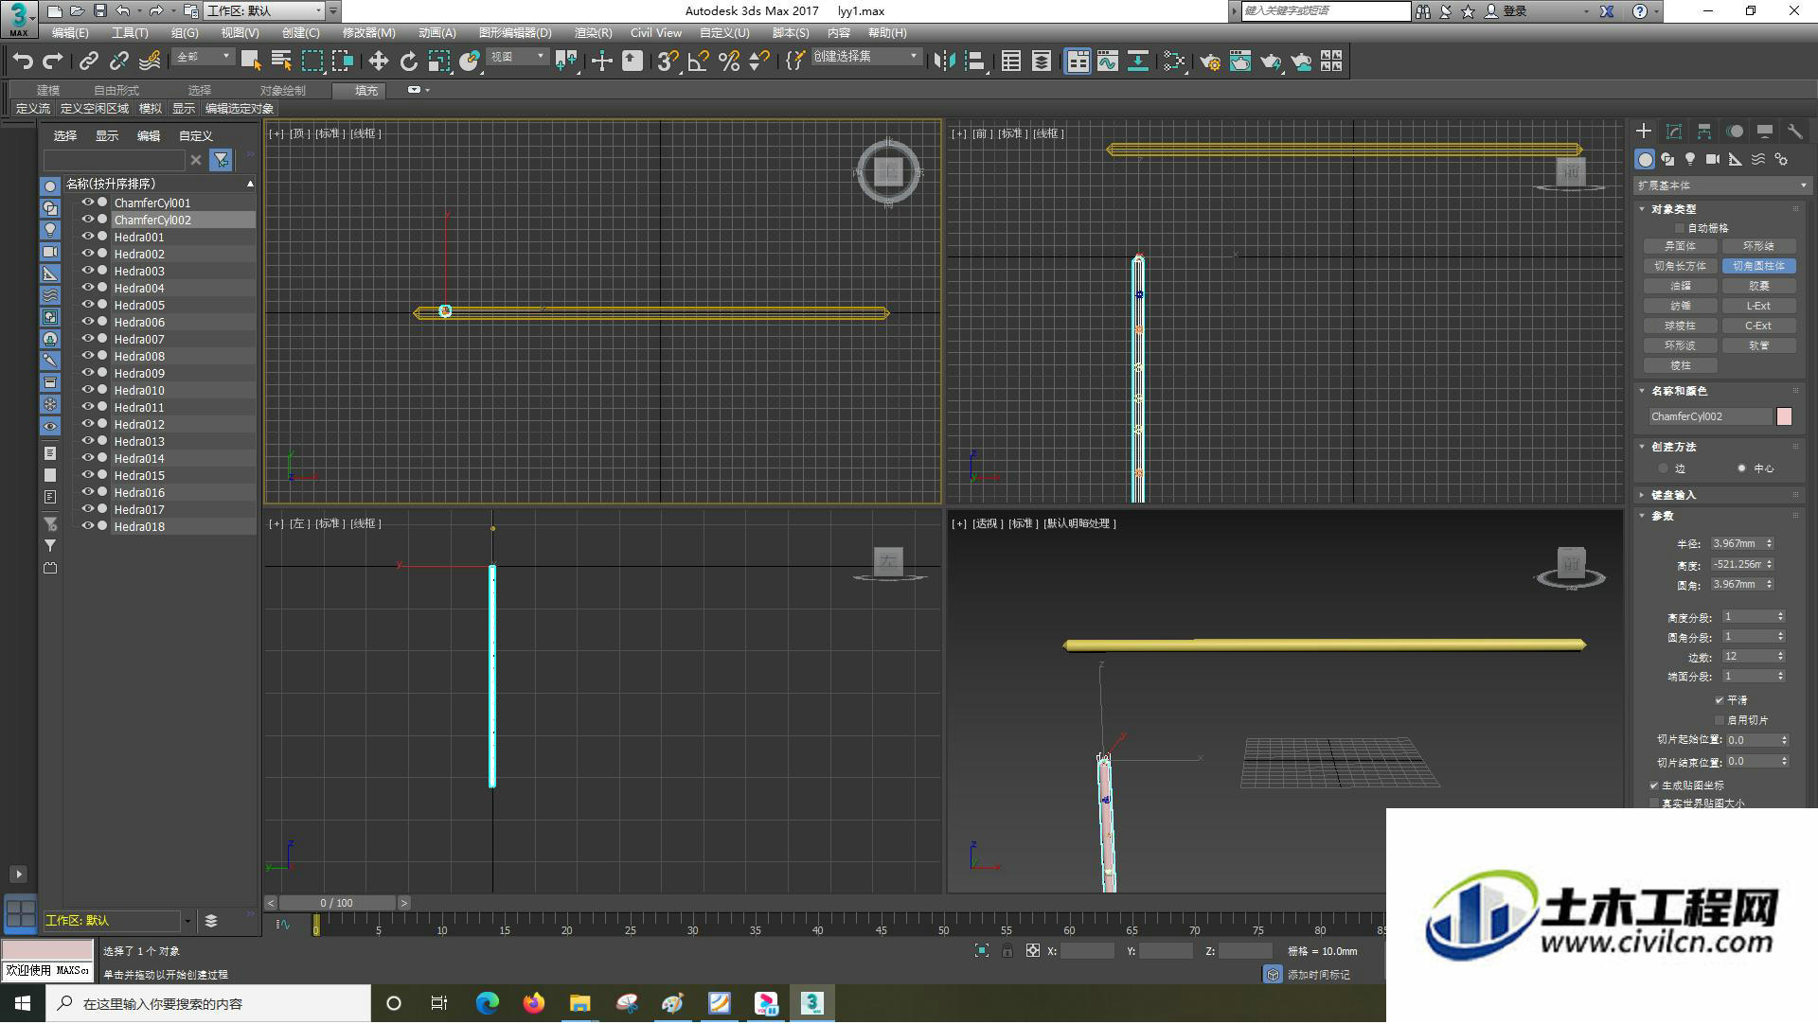The height and width of the screenshot is (1024, 1818).
Task: Choose the Rectangular Selection Region tool
Action: pyautogui.click(x=312, y=62)
